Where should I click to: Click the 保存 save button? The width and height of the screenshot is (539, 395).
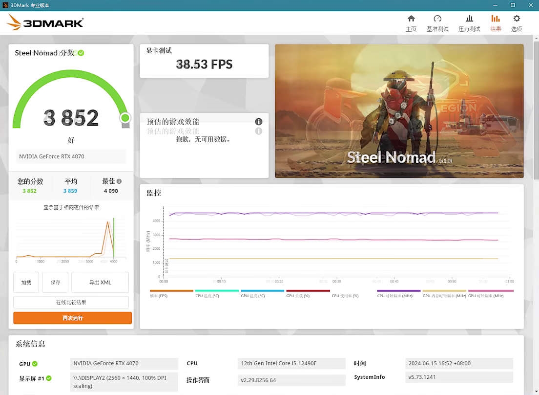55,282
